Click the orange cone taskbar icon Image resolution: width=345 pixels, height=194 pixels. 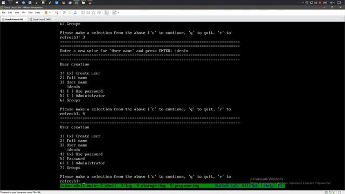90,3
